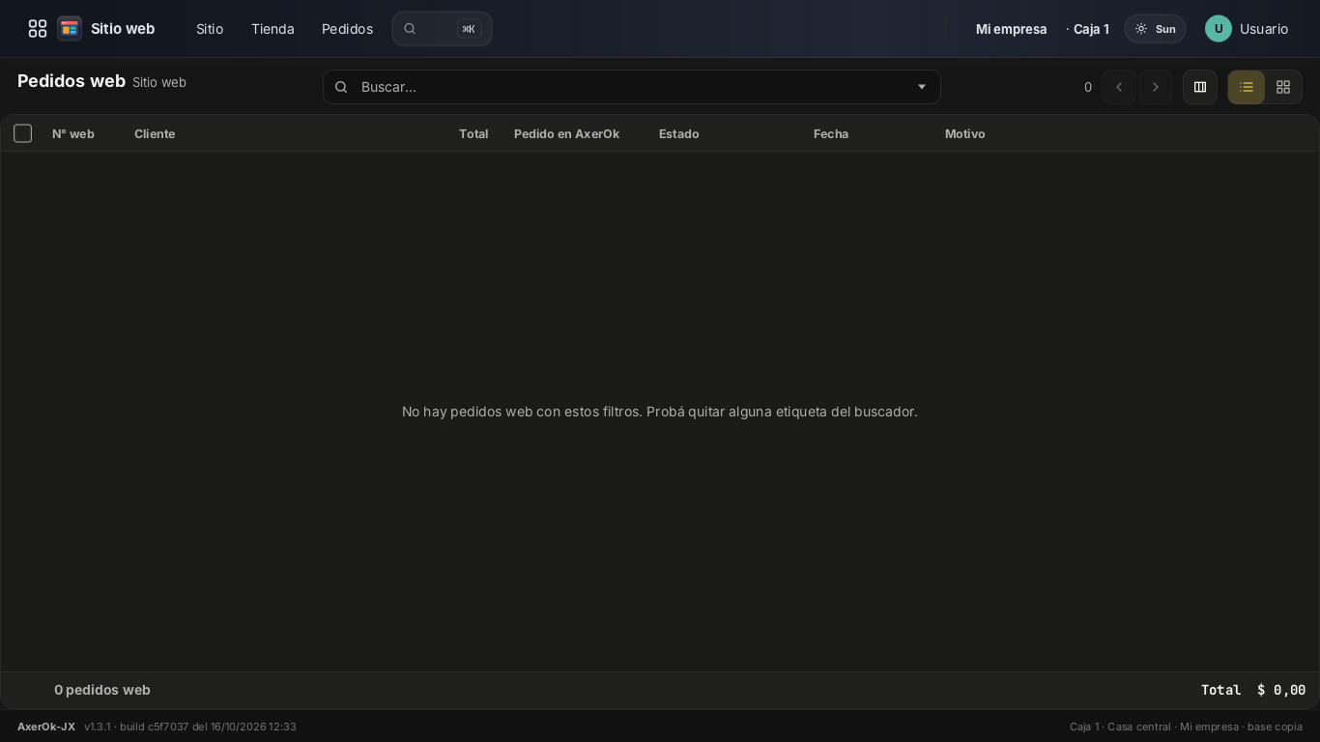Click the Caja 1 selector

(x=1088, y=29)
